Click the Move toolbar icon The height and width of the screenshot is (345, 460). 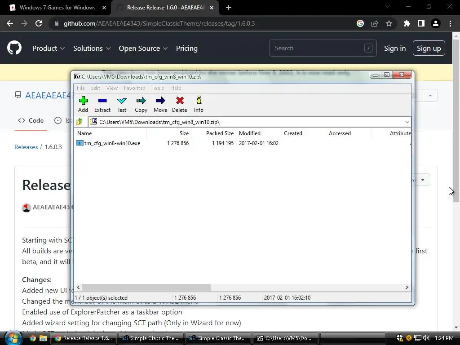[160, 104]
